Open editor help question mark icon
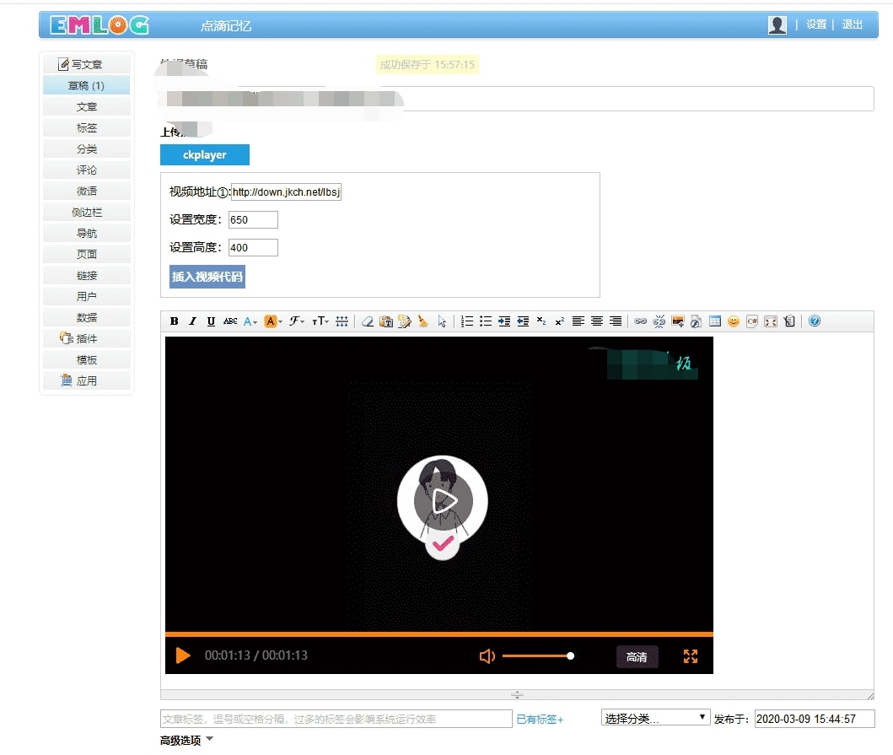 pos(814,321)
